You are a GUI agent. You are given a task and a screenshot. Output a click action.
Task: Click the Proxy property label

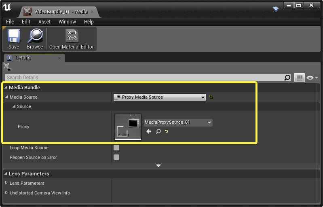pos(23,127)
